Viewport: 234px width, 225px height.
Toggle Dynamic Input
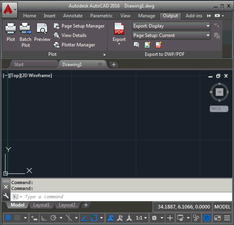[x=34, y=218]
